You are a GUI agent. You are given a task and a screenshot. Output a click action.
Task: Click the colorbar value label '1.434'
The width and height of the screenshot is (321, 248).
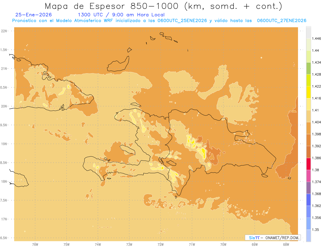(x=317, y=62)
